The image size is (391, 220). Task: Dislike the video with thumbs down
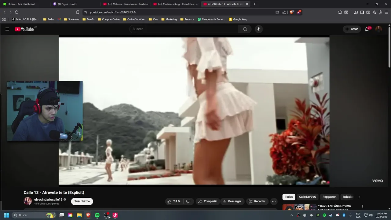point(188,201)
